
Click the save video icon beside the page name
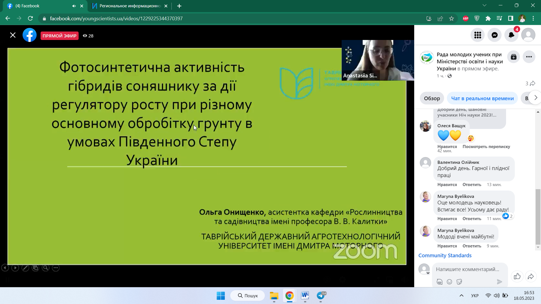click(x=513, y=57)
